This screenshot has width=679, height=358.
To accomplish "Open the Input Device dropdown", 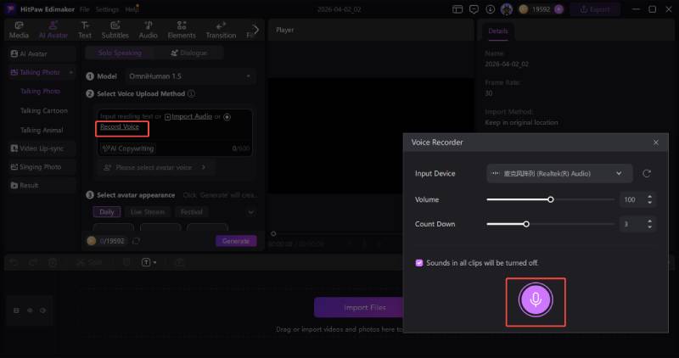I will pos(559,173).
